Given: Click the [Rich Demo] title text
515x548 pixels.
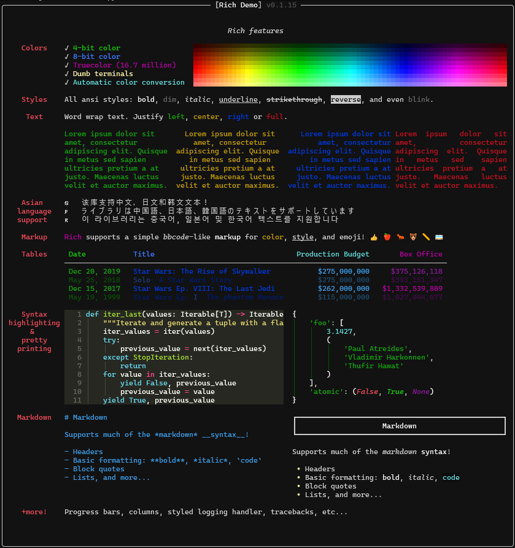Looking at the screenshot, I should (x=238, y=5).
